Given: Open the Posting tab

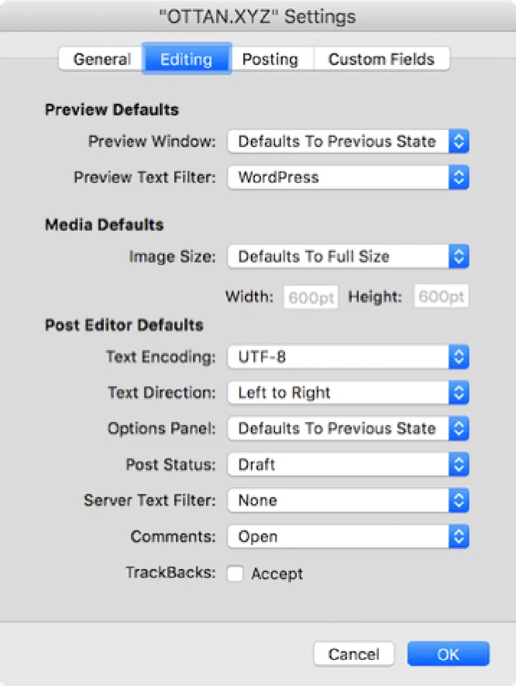Looking at the screenshot, I should point(271,59).
